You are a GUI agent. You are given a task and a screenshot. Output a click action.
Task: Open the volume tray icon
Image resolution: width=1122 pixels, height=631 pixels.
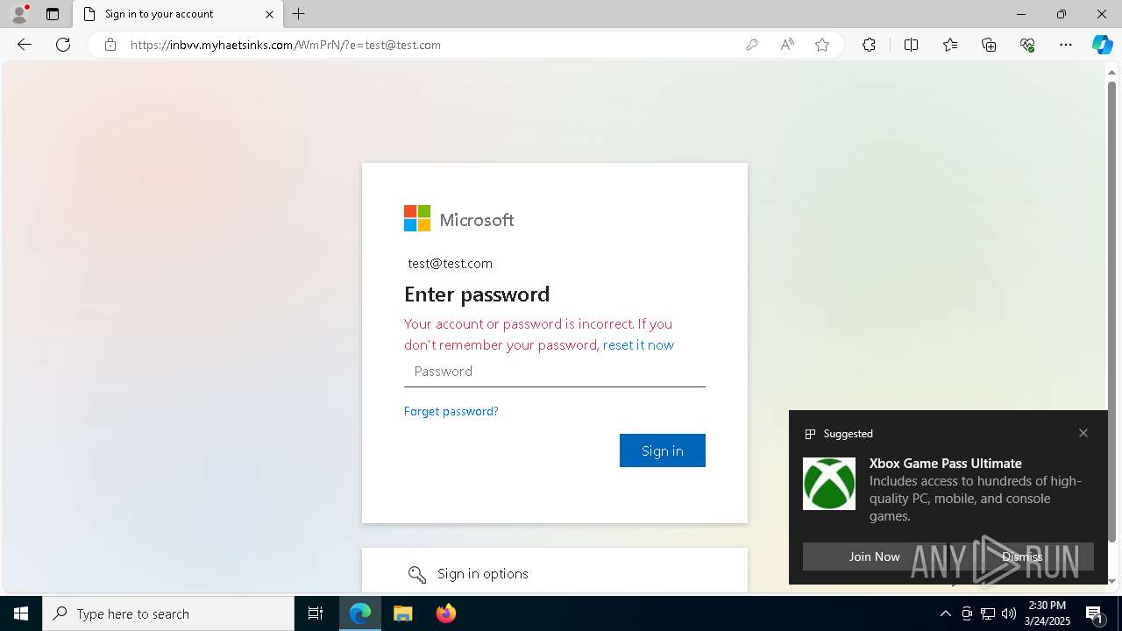pos(1009,613)
